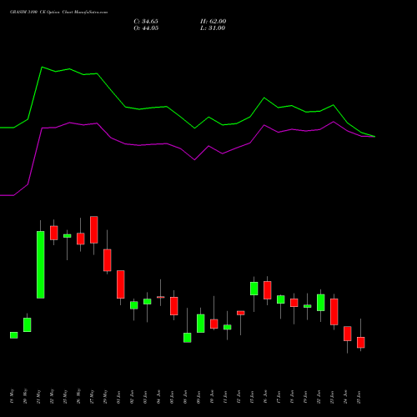The height and width of the screenshot is (417, 417).
Task: Click the low value 'L: 31.00'
Action: 213,28
